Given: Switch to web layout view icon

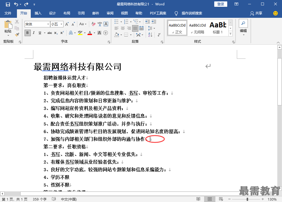Looking at the screenshot, I should [x=221, y=199].
